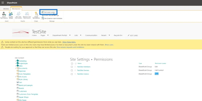The width and height of the screenshot is (202, 101).
Task: Click the ProjectApex subsite icon
Action: [18, 63]
